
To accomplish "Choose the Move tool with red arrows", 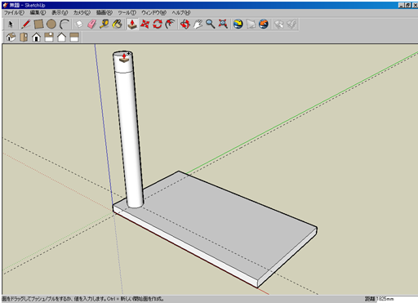I will click(145, 25).
